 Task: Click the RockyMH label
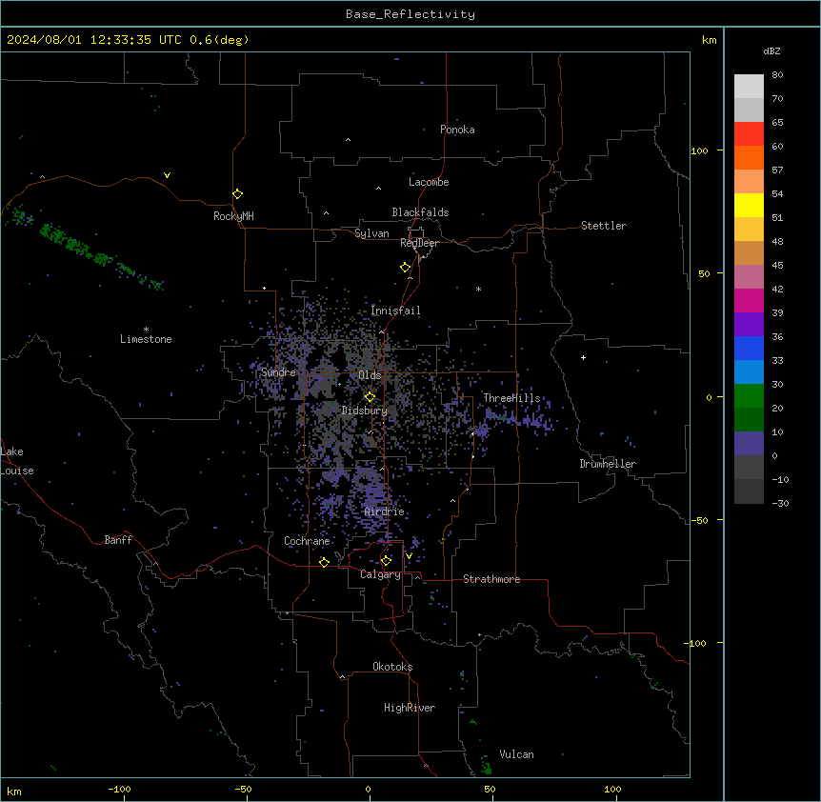[x=233, y=216]
